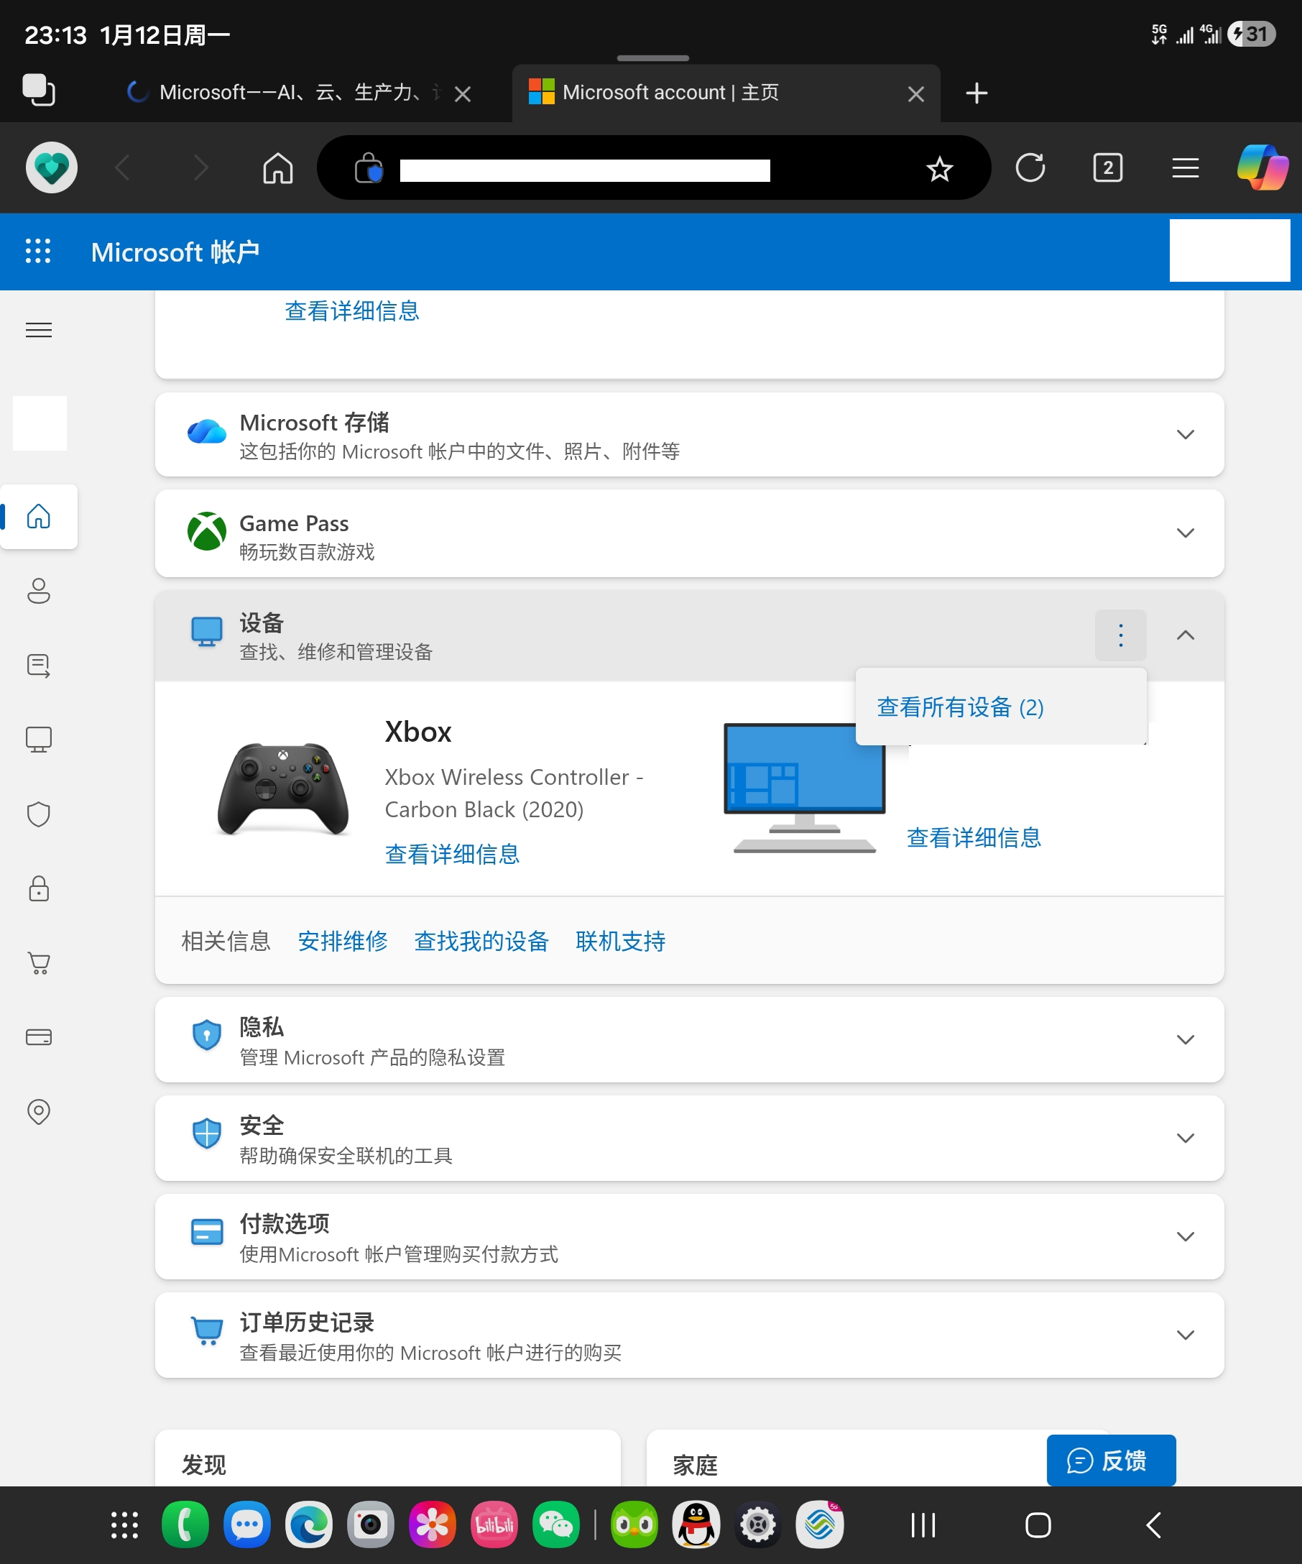Go to the browser home page
Screen dimensions: 1302x1564
[x=277, y=168]
